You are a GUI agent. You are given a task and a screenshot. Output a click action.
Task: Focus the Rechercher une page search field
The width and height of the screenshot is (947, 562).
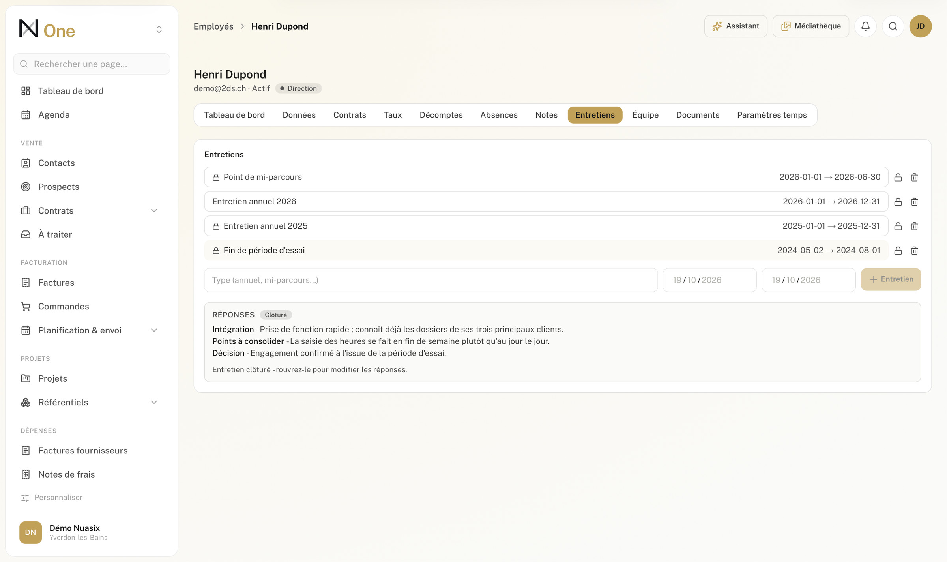point(92,64)
